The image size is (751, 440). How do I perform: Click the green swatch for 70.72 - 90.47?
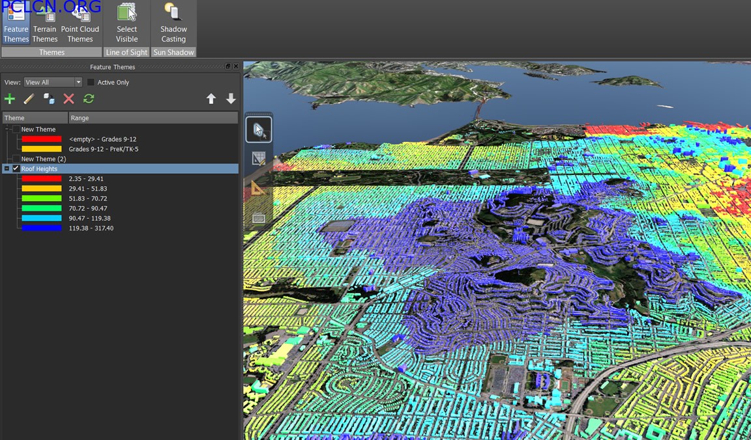click(x=42, y=208)
